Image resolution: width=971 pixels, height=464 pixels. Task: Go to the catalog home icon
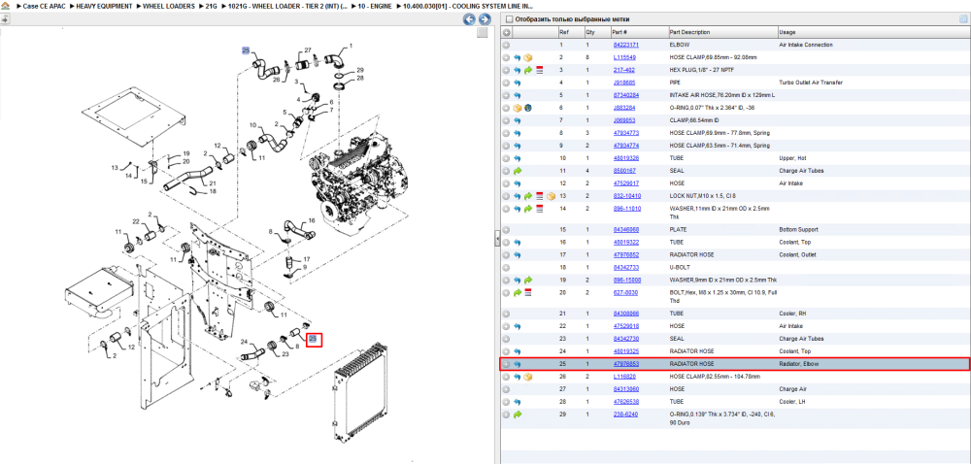pos(5,6)
